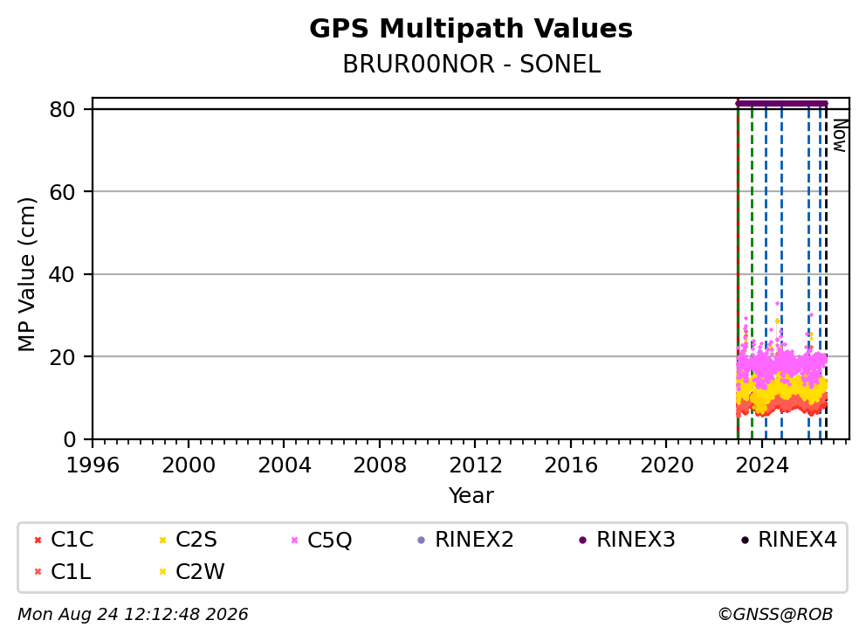866x641 pixels.
Task: Click the RINEX4 black legend dot
Action: (745, 541)
